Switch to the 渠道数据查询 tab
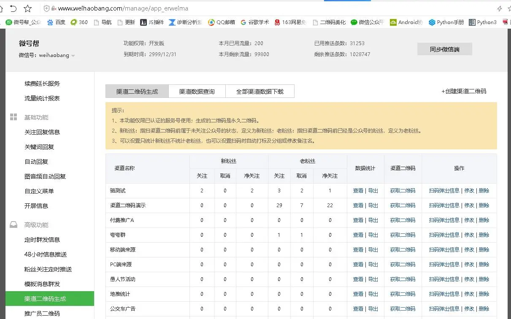Viewport: 511px width, 319px height. click(197, 91)
